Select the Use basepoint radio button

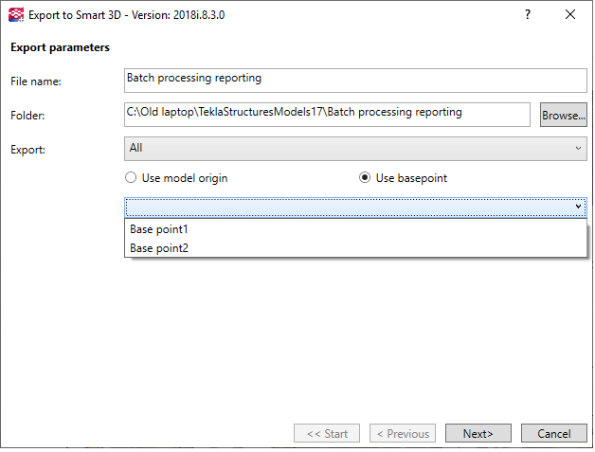pos(365,177)
